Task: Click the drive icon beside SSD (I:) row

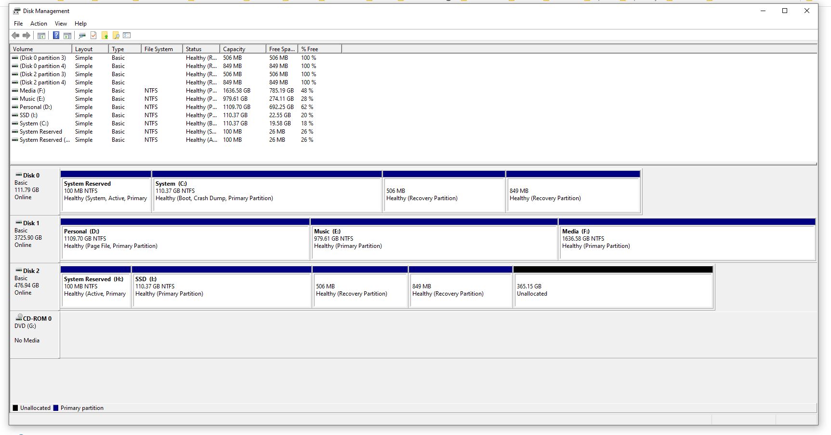Action: pos(15,115)
